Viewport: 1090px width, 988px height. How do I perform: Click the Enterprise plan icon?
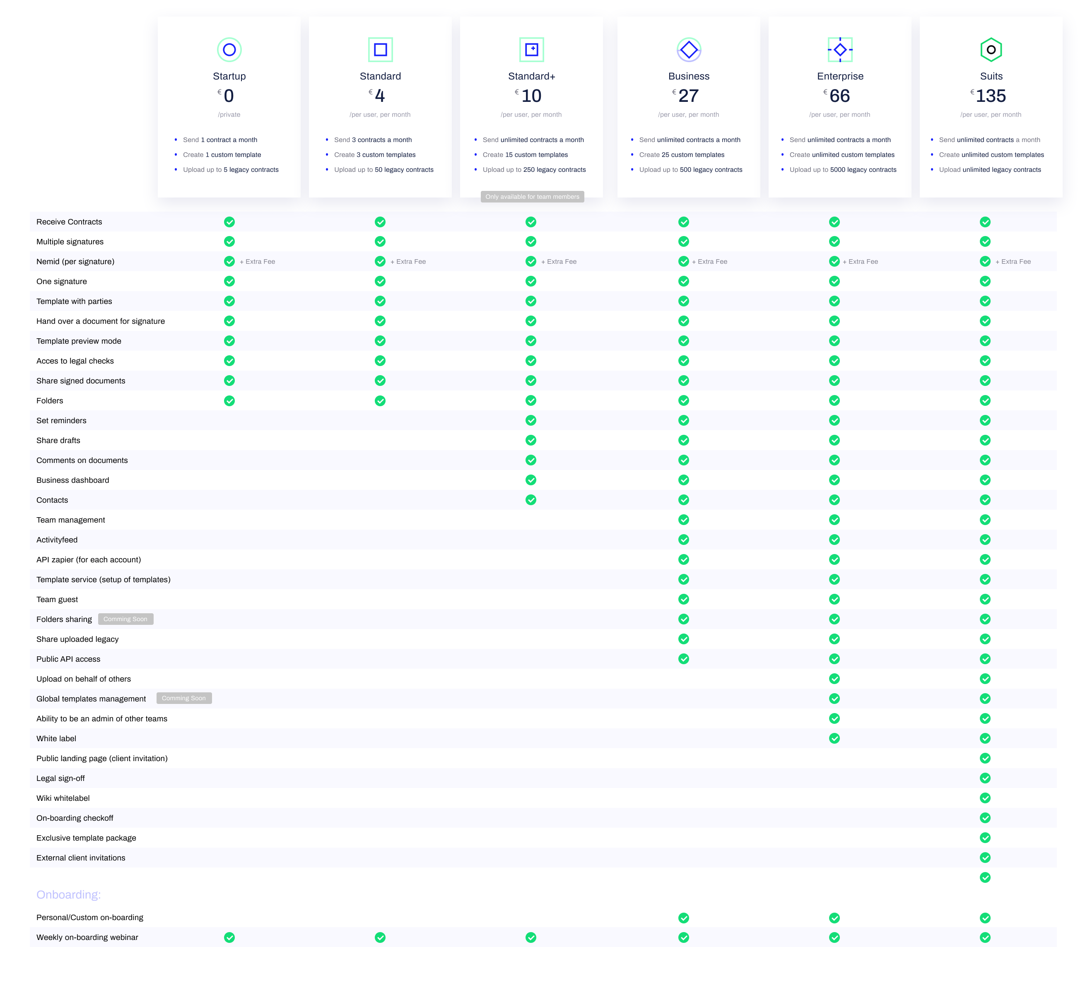tap(840, 50)
